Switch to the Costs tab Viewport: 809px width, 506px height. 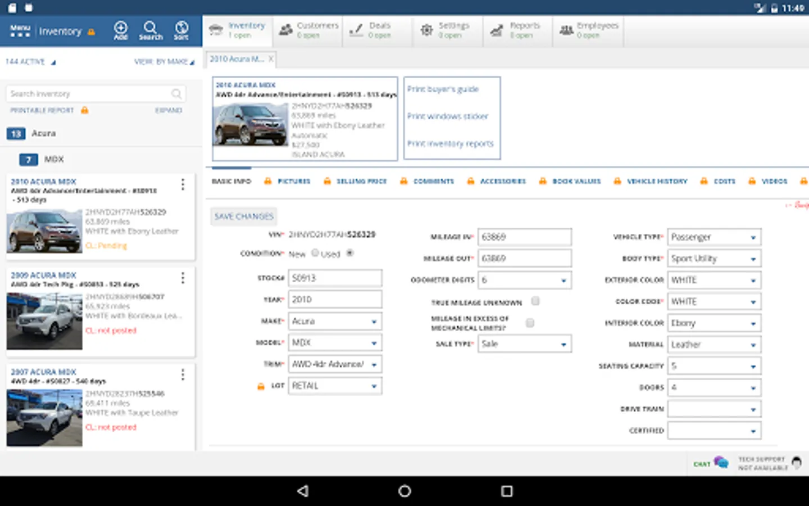point(725,181)
